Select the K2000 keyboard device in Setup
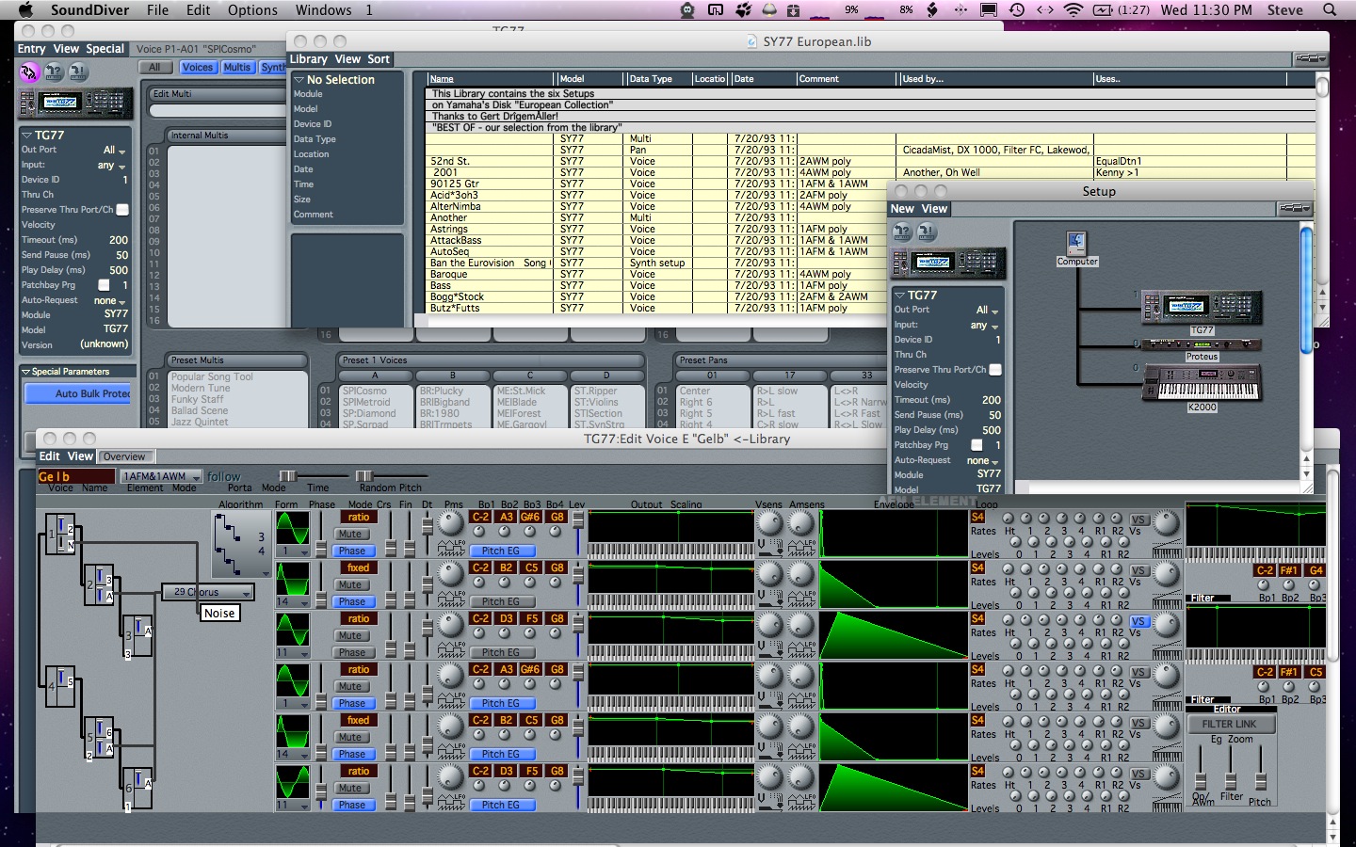 [1202, 384]
